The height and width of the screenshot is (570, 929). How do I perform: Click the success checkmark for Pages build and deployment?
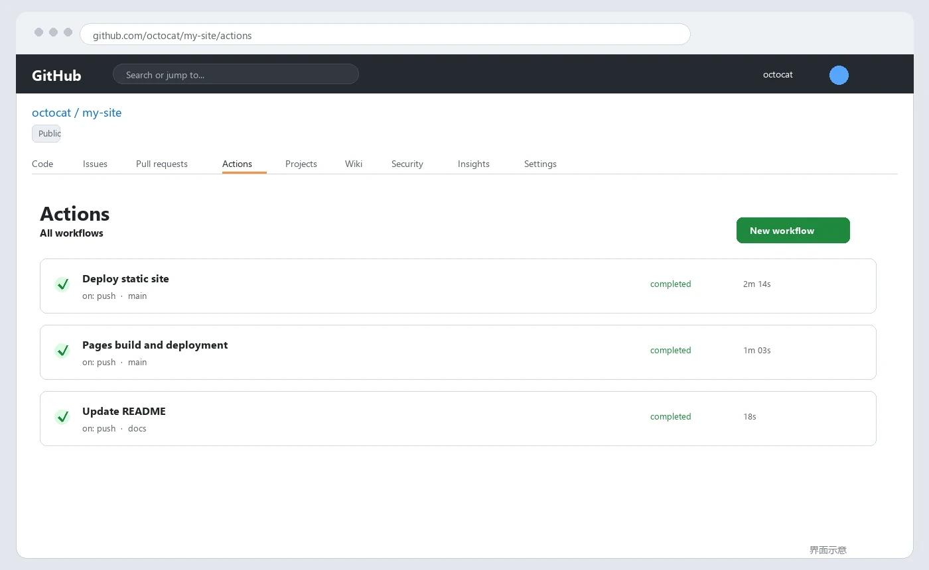[x=62, y=351]
